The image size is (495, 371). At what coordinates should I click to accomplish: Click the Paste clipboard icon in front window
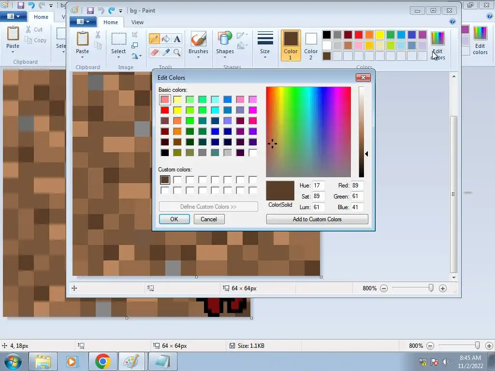click(x=82, y=39)
